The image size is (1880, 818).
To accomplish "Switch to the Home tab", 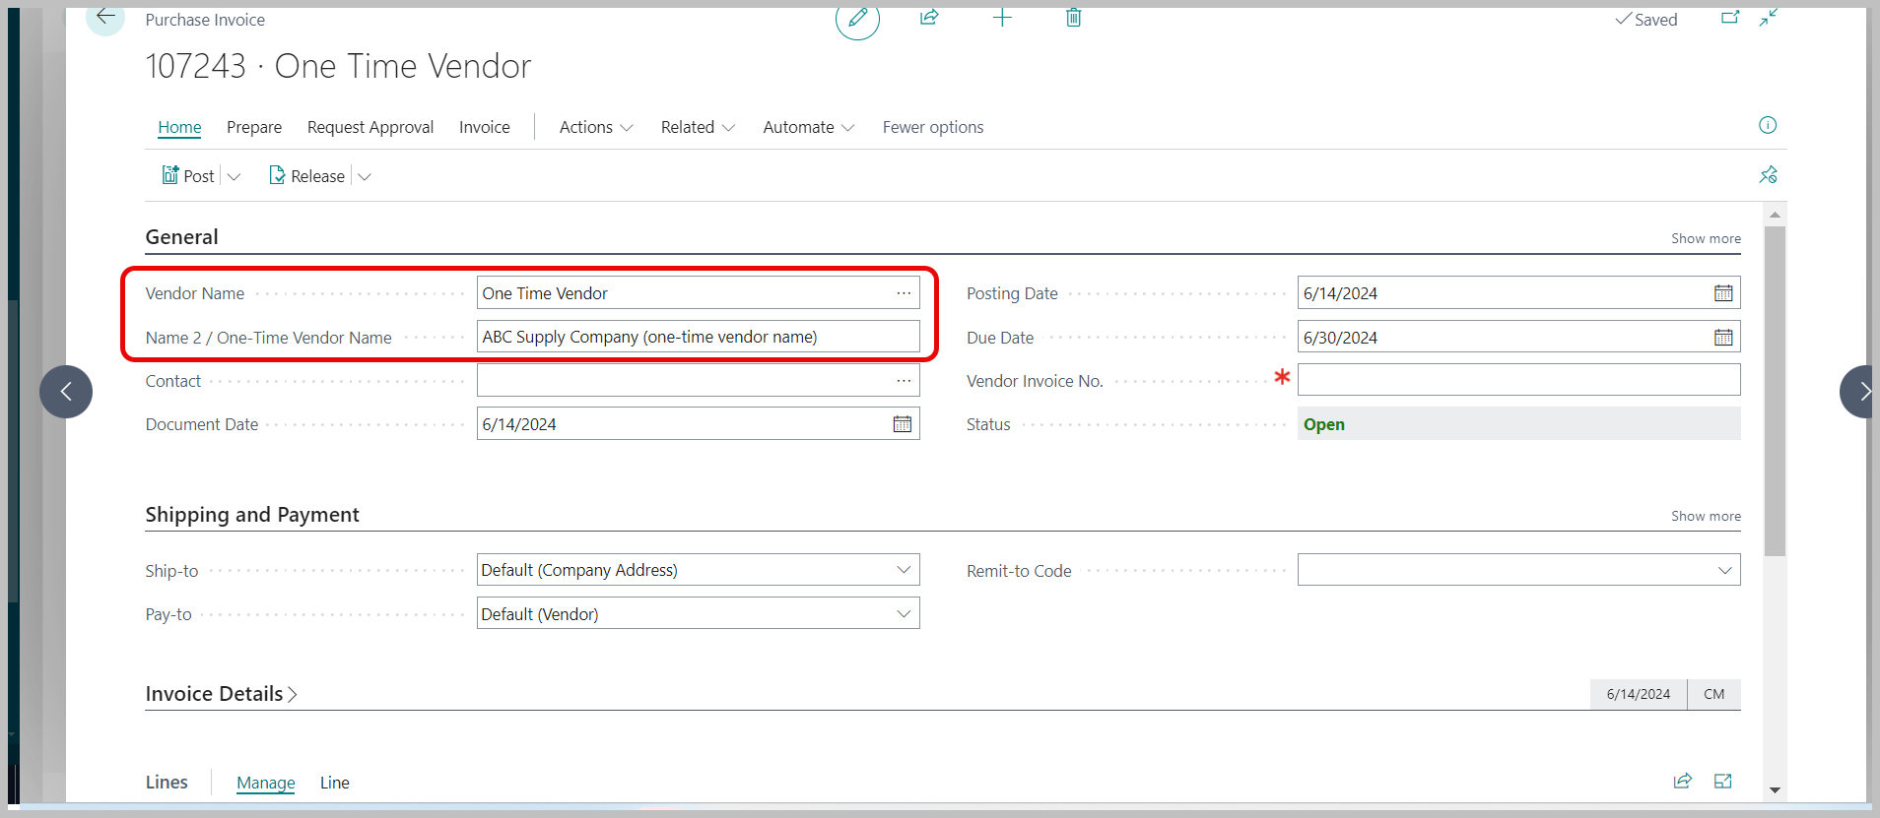I will click(179, 127).
